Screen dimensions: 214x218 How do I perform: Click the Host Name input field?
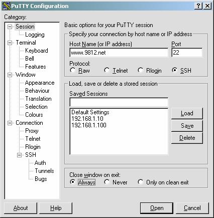119,53
